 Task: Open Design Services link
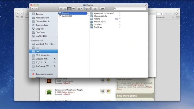(x=138, y=85)
